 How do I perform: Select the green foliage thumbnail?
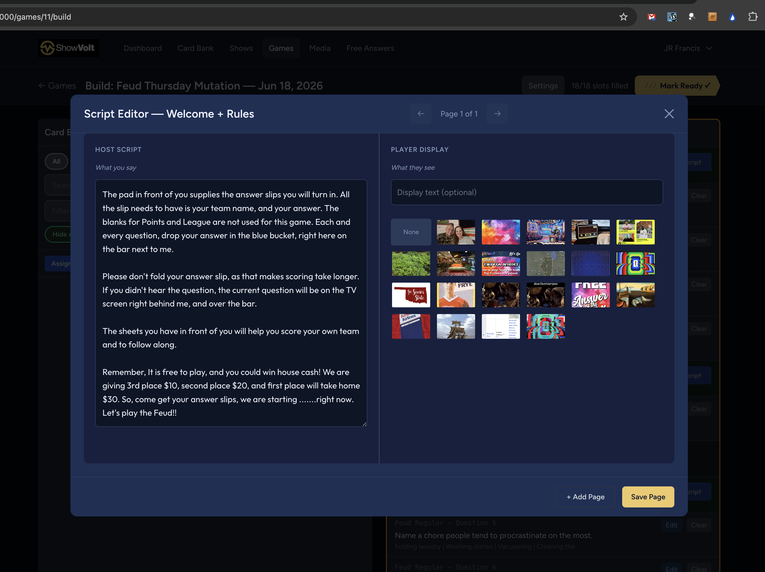(x=411, y=264)
